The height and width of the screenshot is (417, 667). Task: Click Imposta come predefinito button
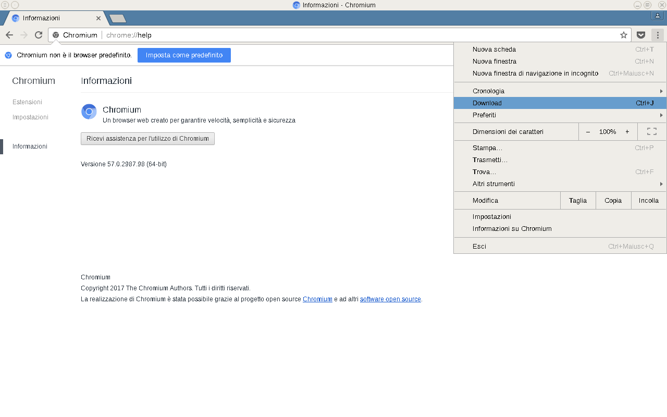[184, 55]
